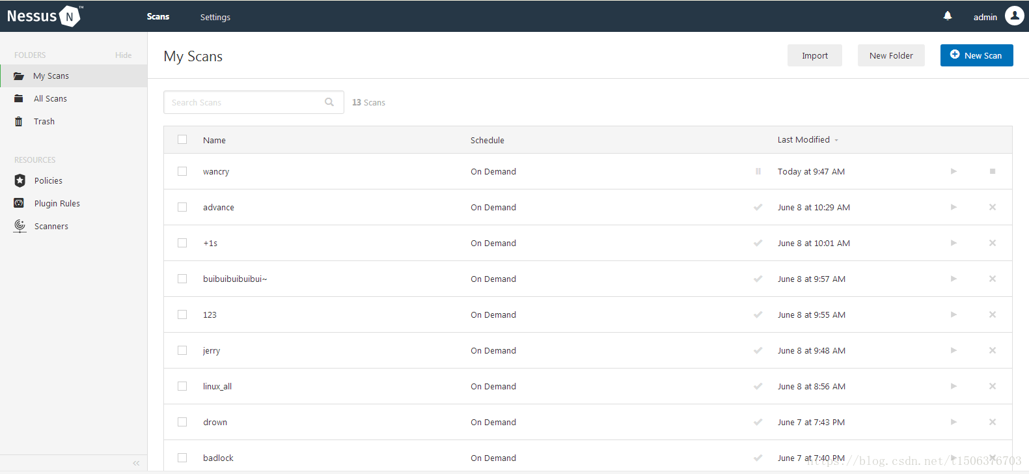
Task: Check the drown scan checkbox
Action: (182, 422)
